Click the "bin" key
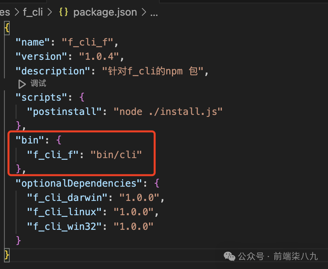Image resolution: width=328 pixels, height=269 pixels. click(x=30, y=140)
